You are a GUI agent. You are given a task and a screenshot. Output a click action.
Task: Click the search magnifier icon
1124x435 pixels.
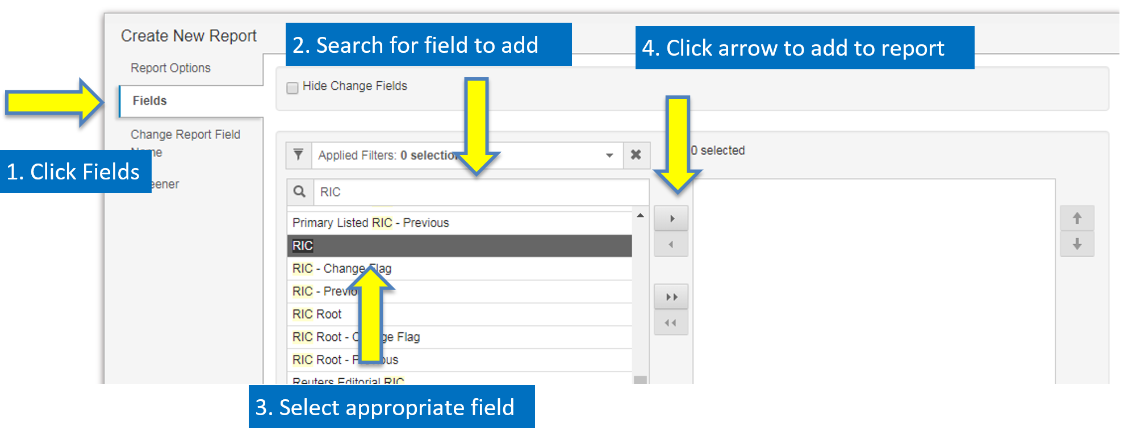[300, 192]
